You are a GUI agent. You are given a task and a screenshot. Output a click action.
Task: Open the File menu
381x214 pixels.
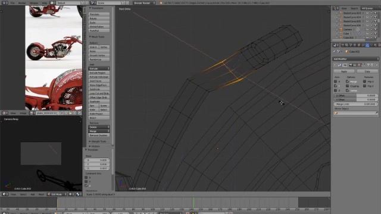click(13, 3)
